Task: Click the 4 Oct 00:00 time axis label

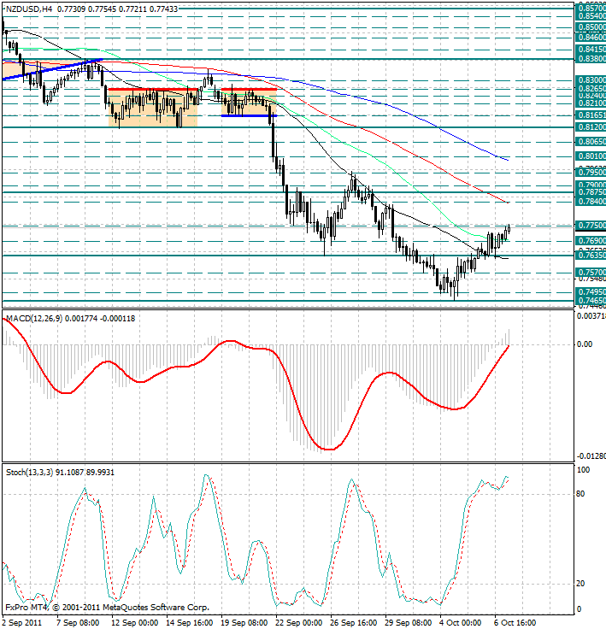Action: coord(462,622)
